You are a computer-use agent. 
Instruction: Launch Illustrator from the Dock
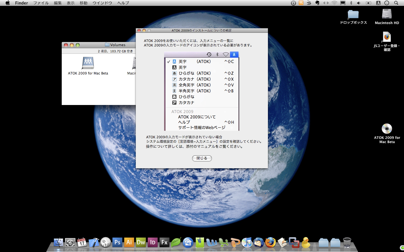coord(129,242)
